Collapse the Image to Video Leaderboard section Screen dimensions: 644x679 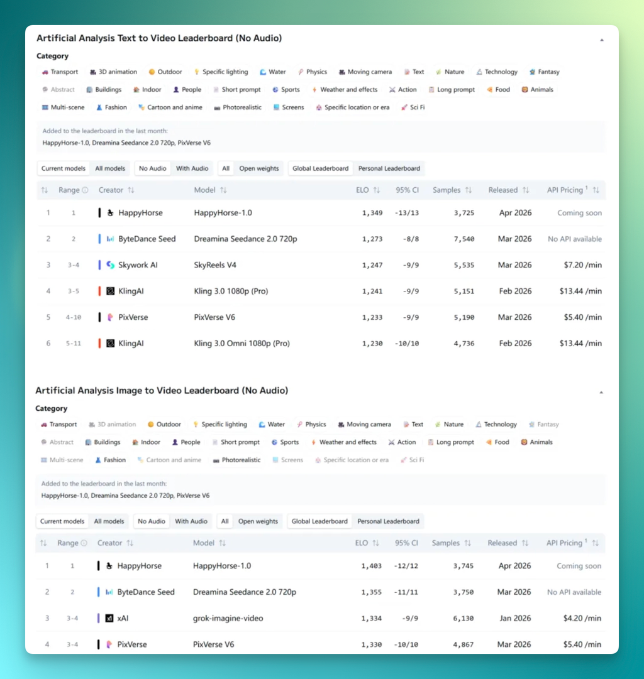(601, 393)
